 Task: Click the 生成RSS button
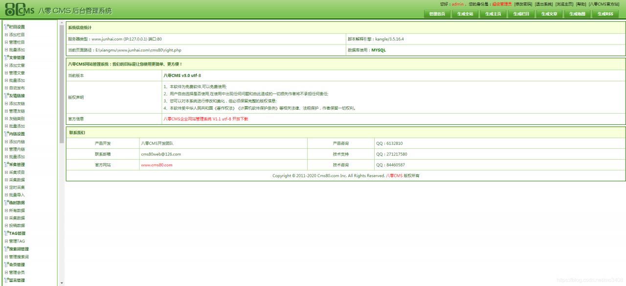point(605,14)
